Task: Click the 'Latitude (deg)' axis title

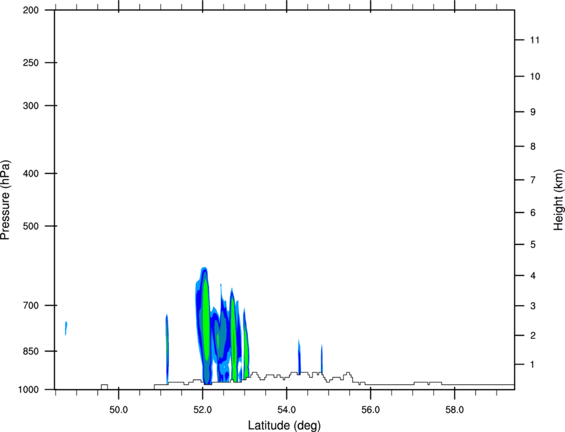Action: [284, 425]
